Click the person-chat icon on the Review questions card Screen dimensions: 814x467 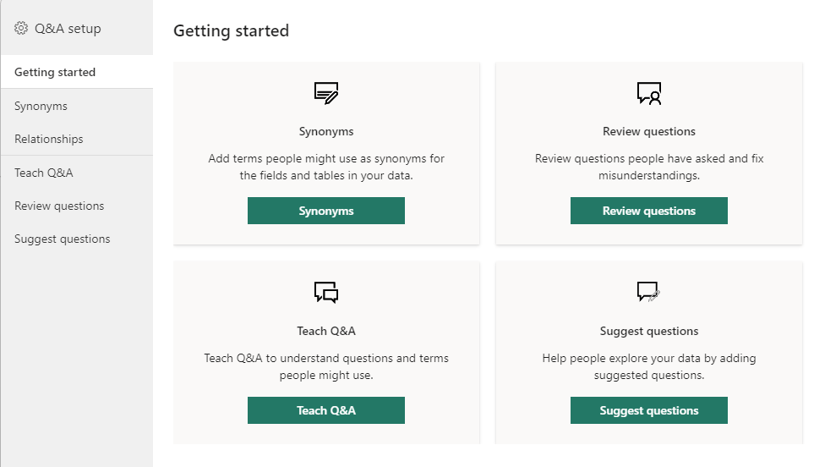pos(649,93)
